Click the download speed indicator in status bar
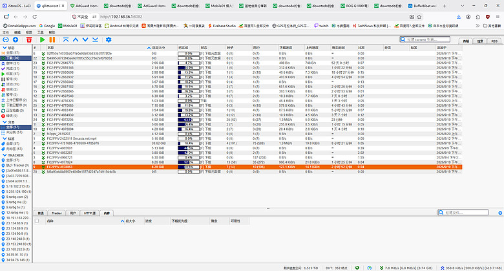This screenshot has width=504, height=271. tap(406, 268)
